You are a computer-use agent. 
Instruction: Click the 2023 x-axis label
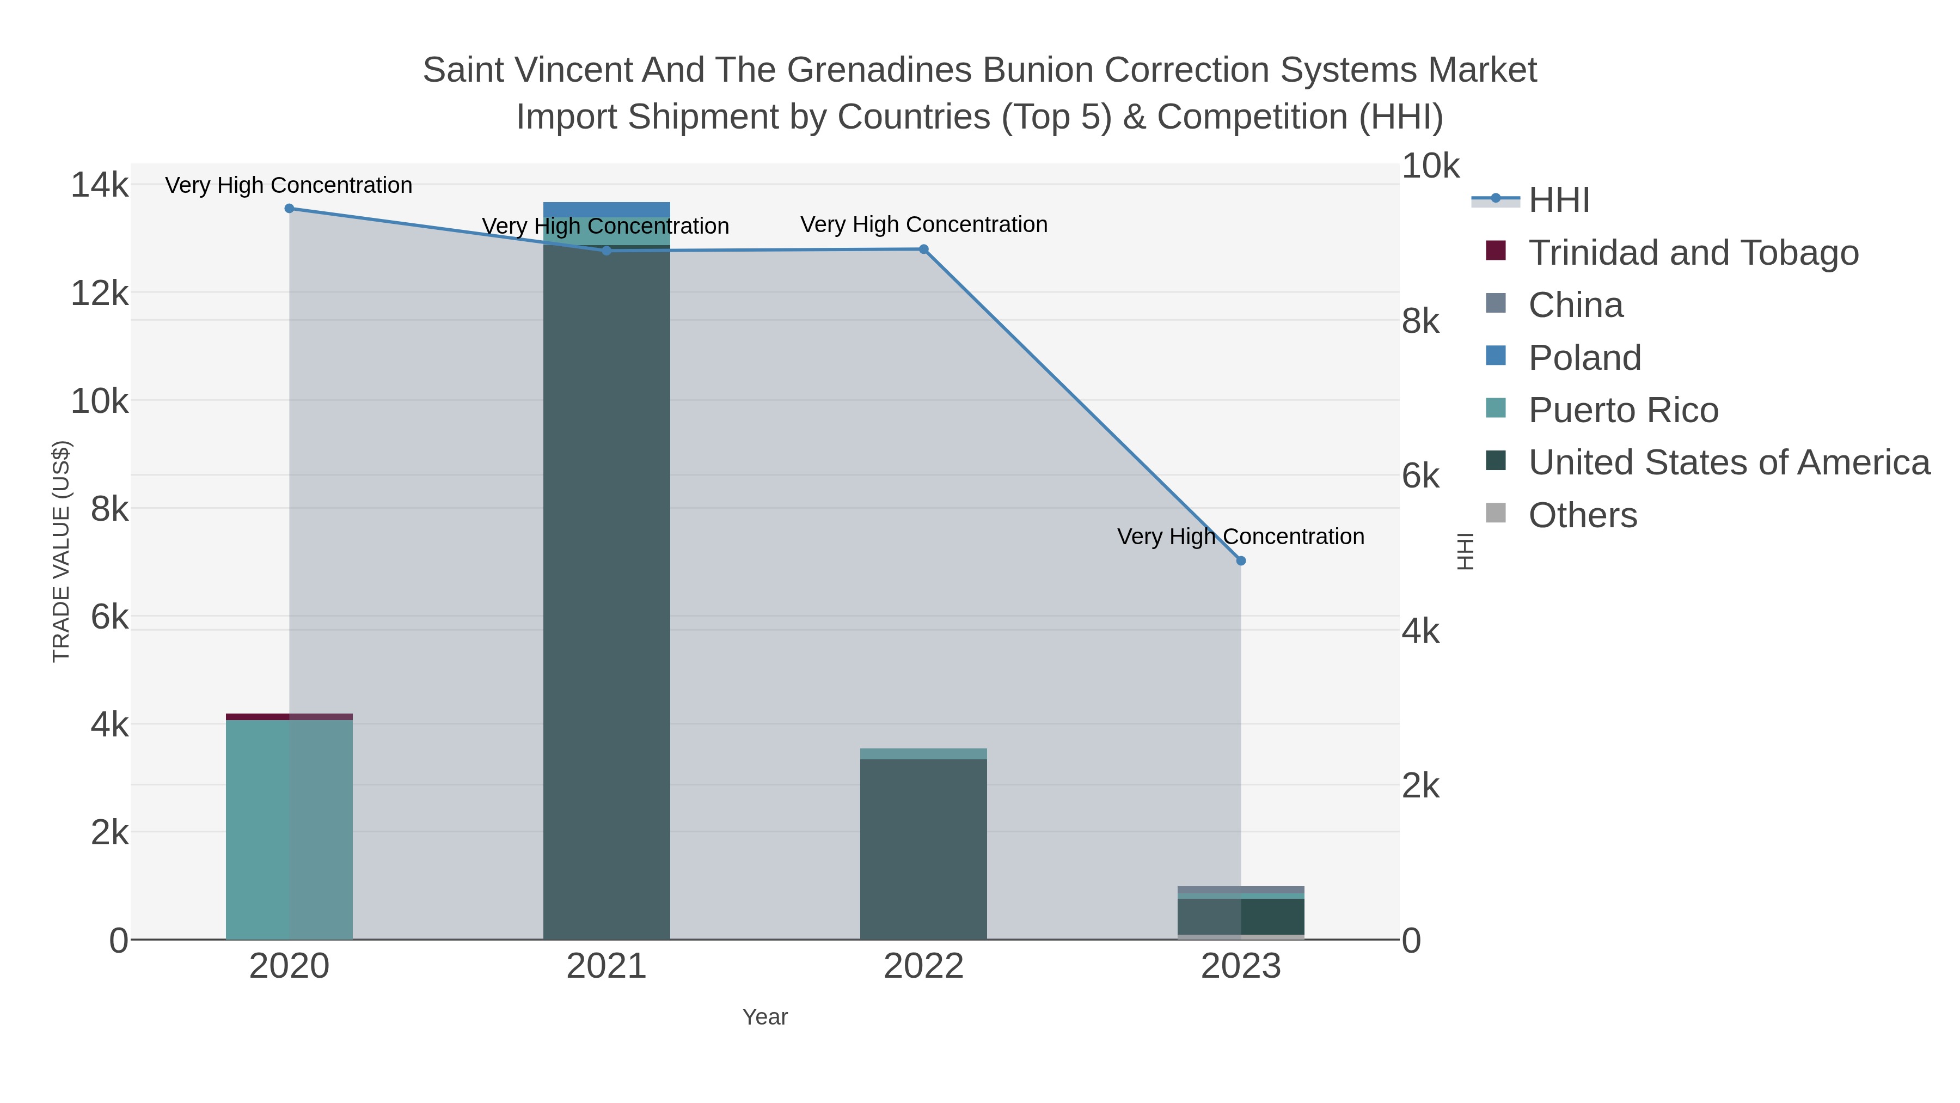(1241, 967)
